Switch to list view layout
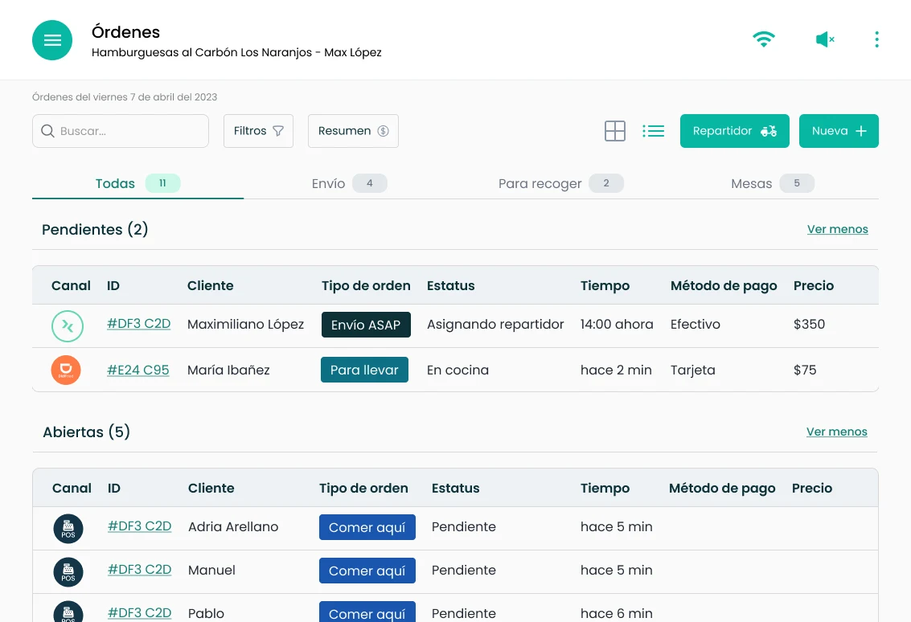The image size is (911, 622). tap(653, 131)
